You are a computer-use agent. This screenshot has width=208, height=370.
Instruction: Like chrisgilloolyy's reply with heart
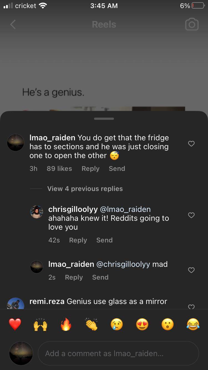coord(191,215)
